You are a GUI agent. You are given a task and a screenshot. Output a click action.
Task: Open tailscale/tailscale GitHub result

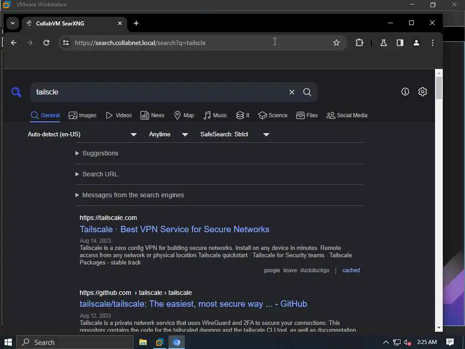click(x=193, y=304)
